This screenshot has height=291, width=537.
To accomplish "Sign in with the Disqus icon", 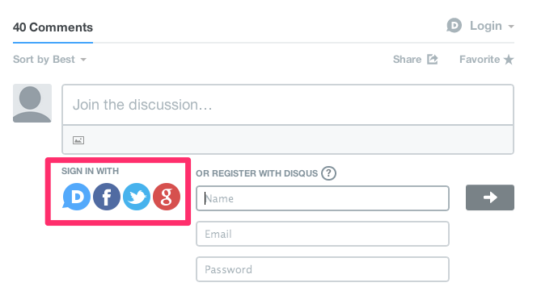I will pyautogui.click(x=76, y=197).
